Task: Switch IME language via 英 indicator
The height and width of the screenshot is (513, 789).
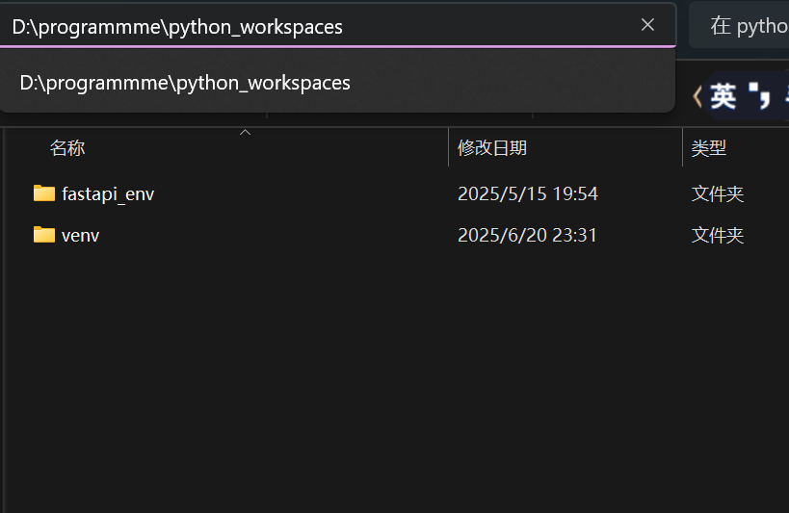Action: pos(723,96)
